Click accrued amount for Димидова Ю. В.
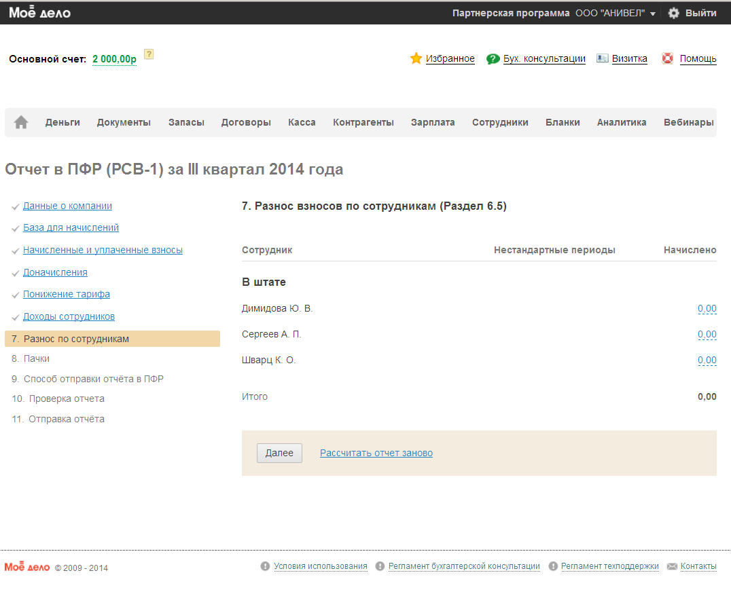This screenshot has width=731, height=592. click(x=707, y=309)
